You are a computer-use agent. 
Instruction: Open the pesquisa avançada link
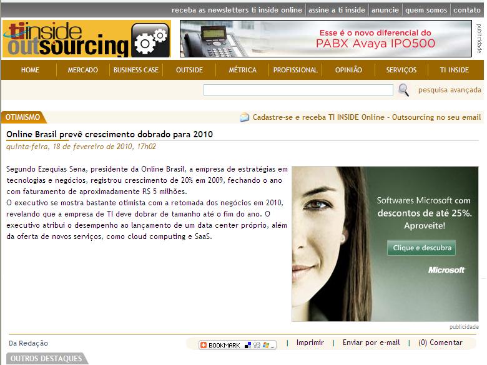click(450, 90)
